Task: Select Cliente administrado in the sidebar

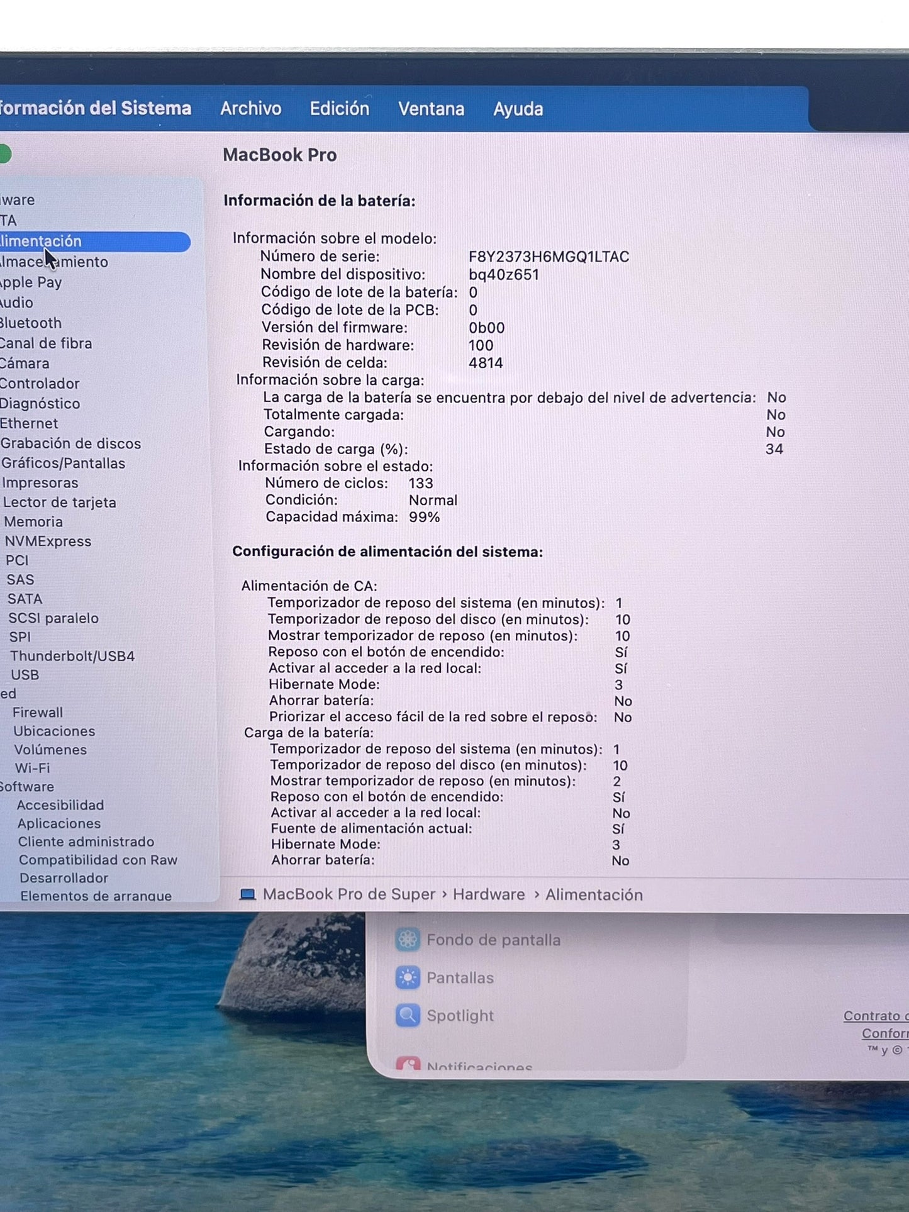Action: coord(86,841)
